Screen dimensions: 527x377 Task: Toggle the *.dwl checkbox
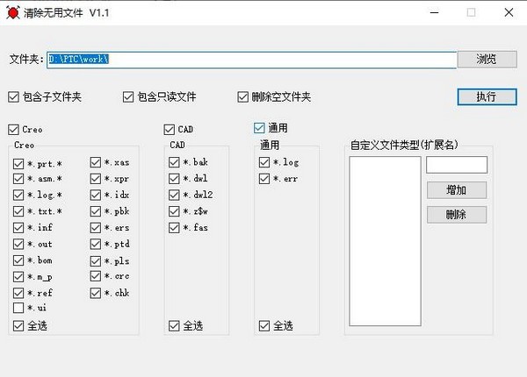(174, 179)
